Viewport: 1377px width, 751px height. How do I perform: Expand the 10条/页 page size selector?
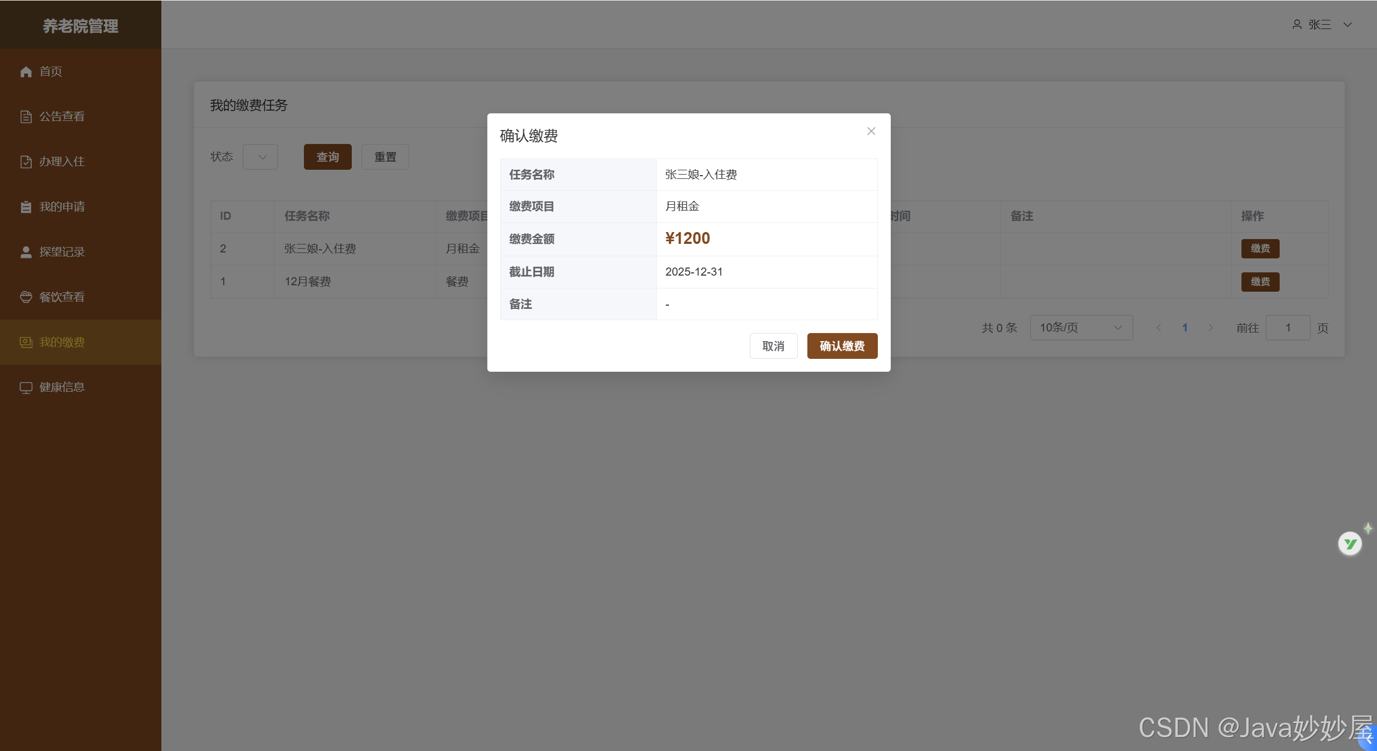(1081, 328)
